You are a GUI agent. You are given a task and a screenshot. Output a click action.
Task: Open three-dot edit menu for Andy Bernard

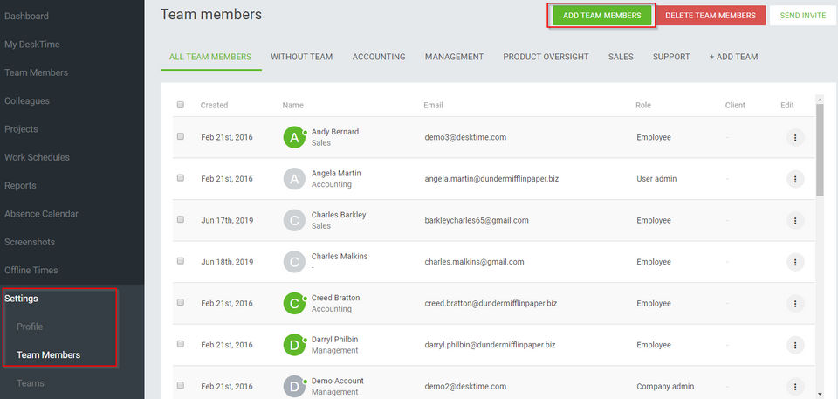(794, 137)
